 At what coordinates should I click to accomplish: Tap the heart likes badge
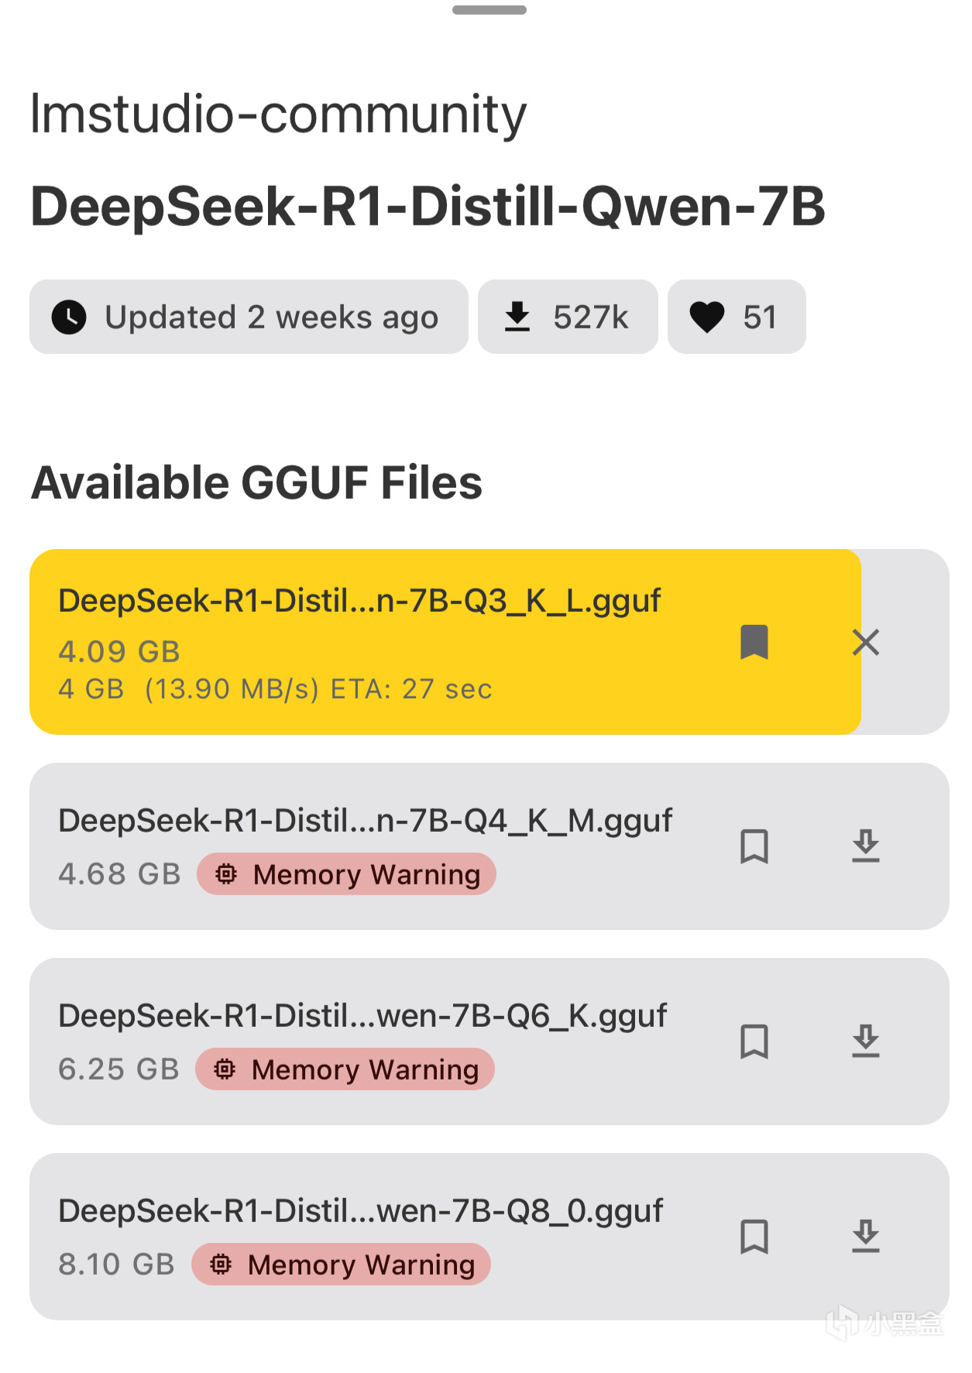click(x=736, y=317)
